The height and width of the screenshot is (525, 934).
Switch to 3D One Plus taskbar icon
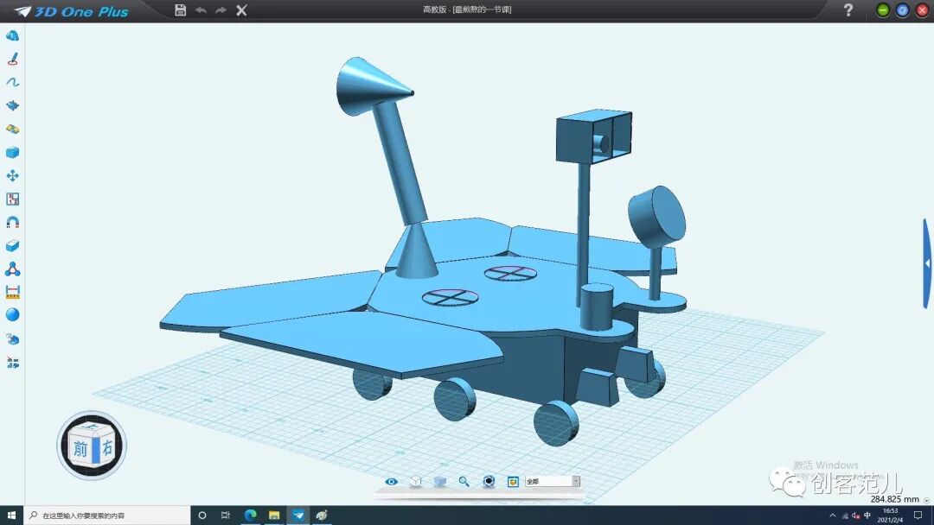coord(297,516)
